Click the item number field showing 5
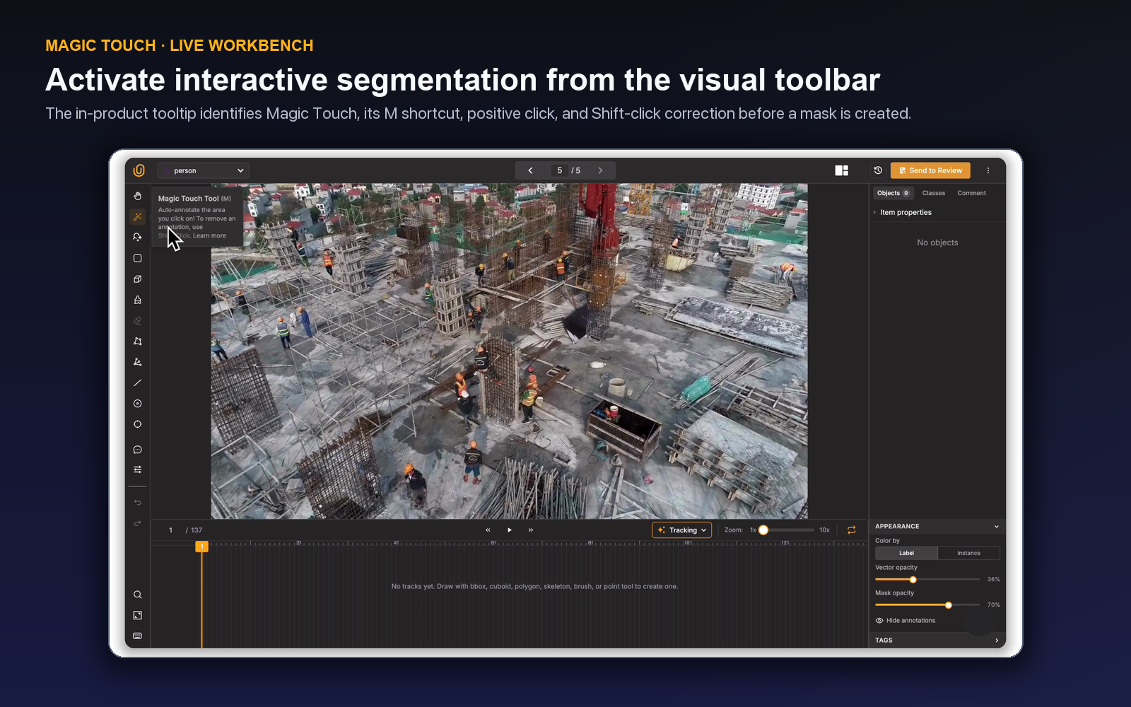 [x=560, y=170]
